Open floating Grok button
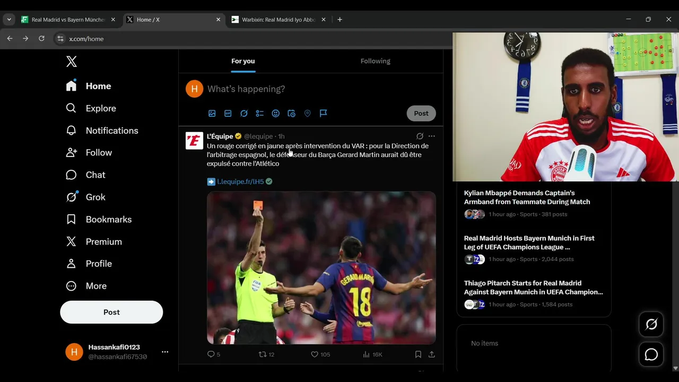679x382 pixels. click(651, 324)
